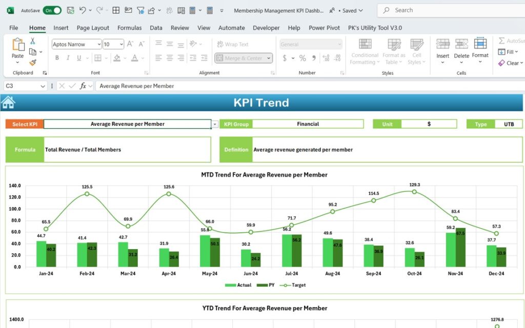Open PK's Utility Tool V3.0 tab
Screen dimensions: 525x328
point(375,28)
